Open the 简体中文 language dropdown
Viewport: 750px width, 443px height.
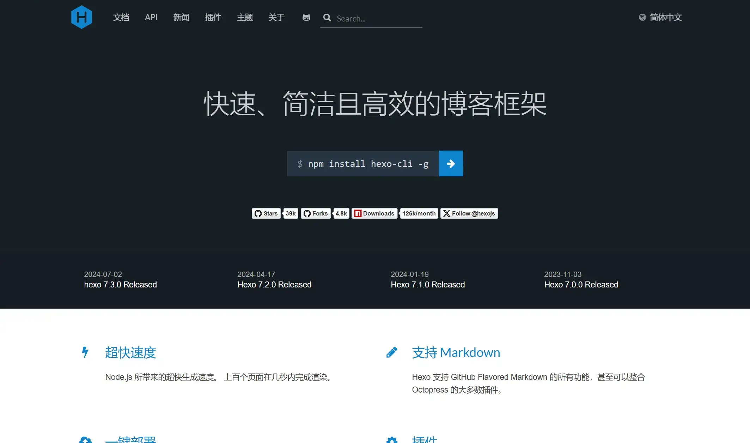pyautogui.click(x=665, y=17)
